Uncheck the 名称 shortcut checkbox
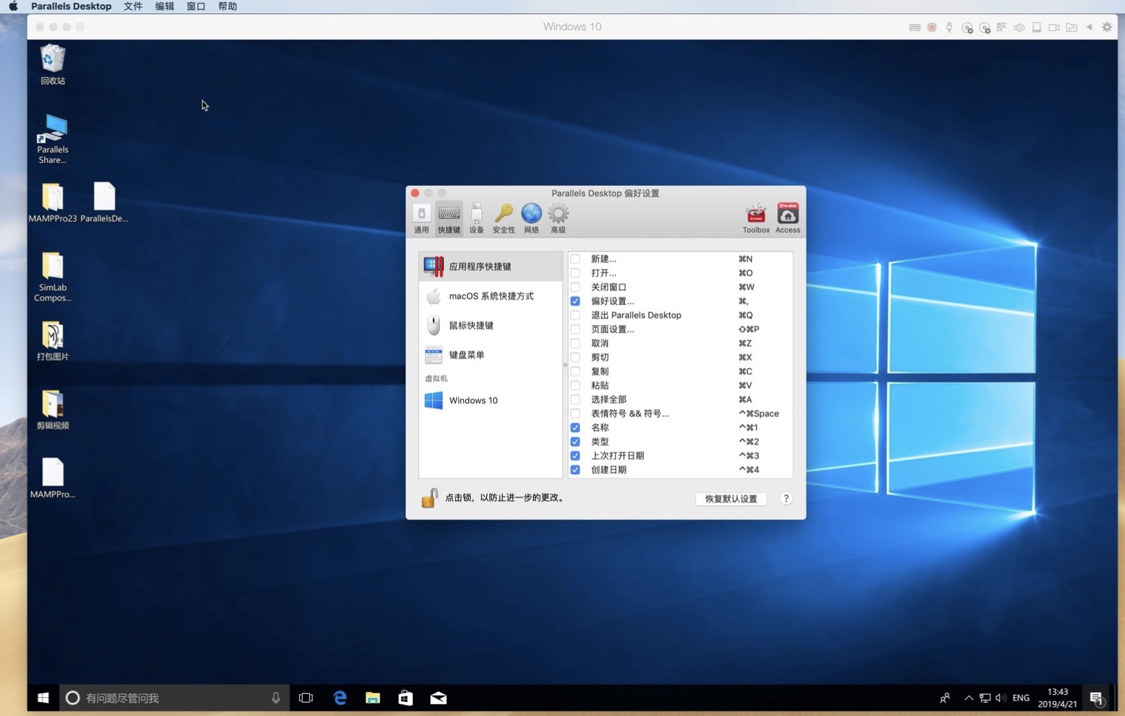This screenshot has width=1125, height=716. (x=575, y=428)
